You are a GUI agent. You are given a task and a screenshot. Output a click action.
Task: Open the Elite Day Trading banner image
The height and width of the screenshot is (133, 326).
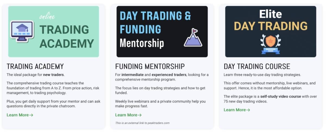(x=271, y=31)
